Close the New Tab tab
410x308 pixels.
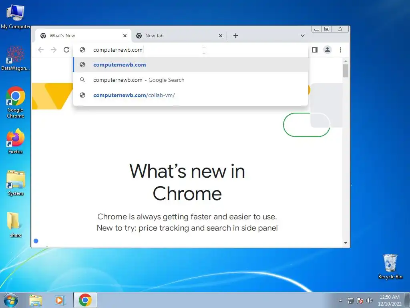point(221,36)
